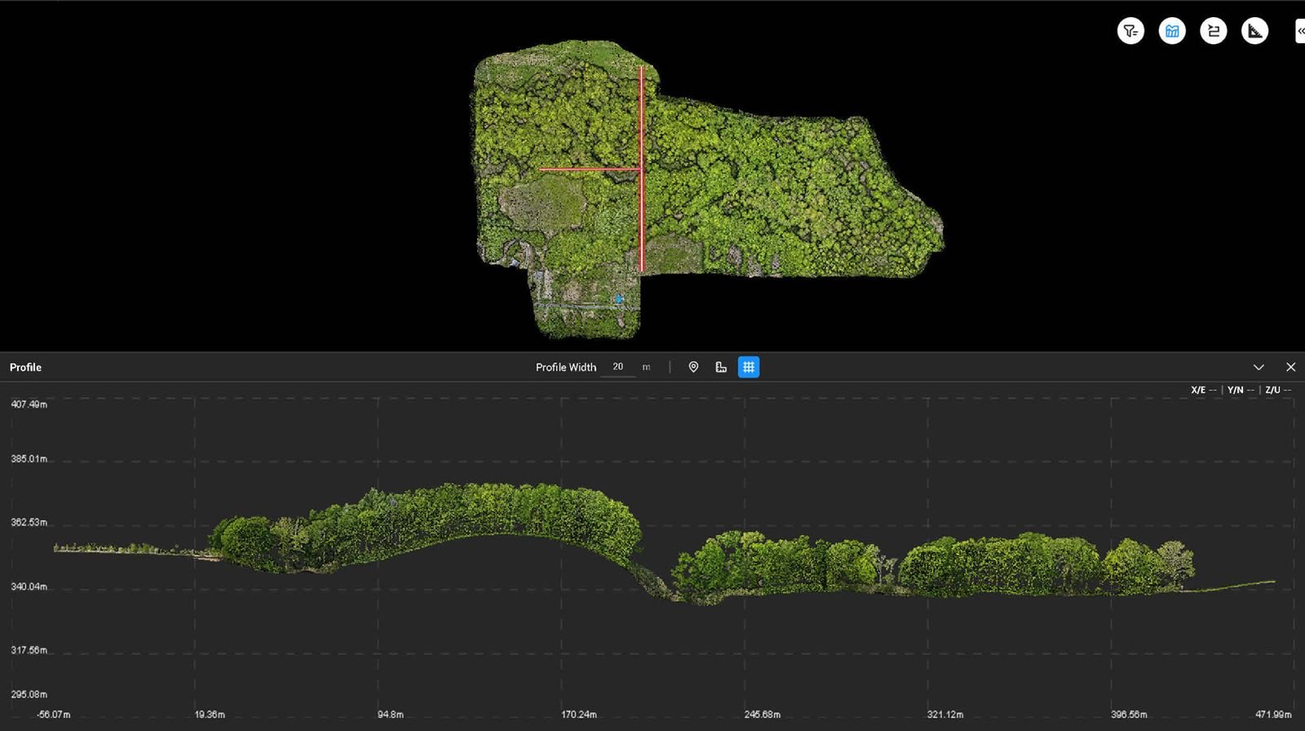Screen dimensions: 1305x731
Task: Click the Profile panel title
Action: coord(25,367)
